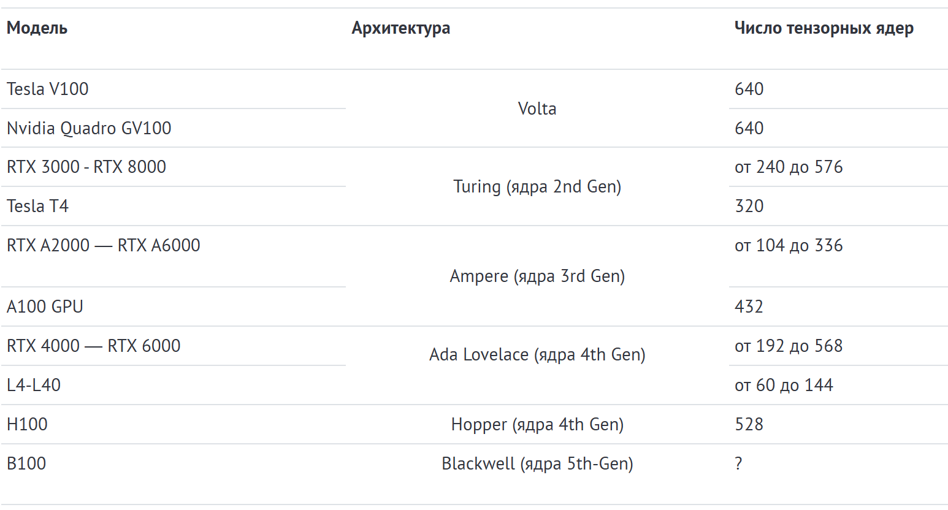This screenshot has width=948, height=510.
Task: Click Ada Lovelace (ядра 4th Gen) cell
Action: point(537,354)
